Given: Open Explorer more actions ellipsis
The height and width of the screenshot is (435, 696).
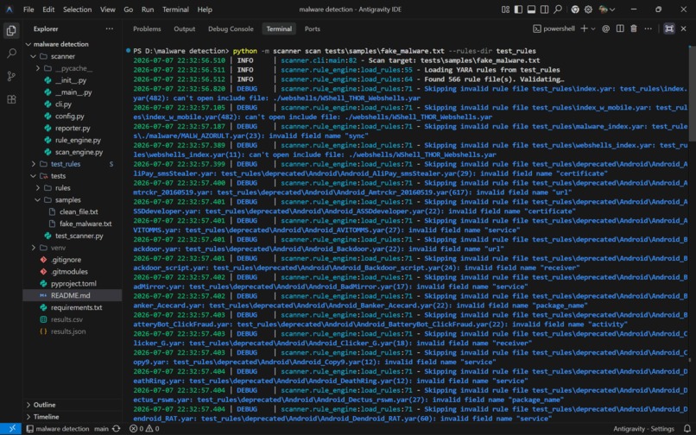Looking at the screenshot, I should tap(109, 28).
